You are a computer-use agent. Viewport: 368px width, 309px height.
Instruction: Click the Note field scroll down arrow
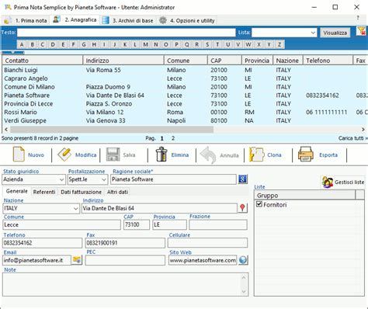[x=244, y=292]
